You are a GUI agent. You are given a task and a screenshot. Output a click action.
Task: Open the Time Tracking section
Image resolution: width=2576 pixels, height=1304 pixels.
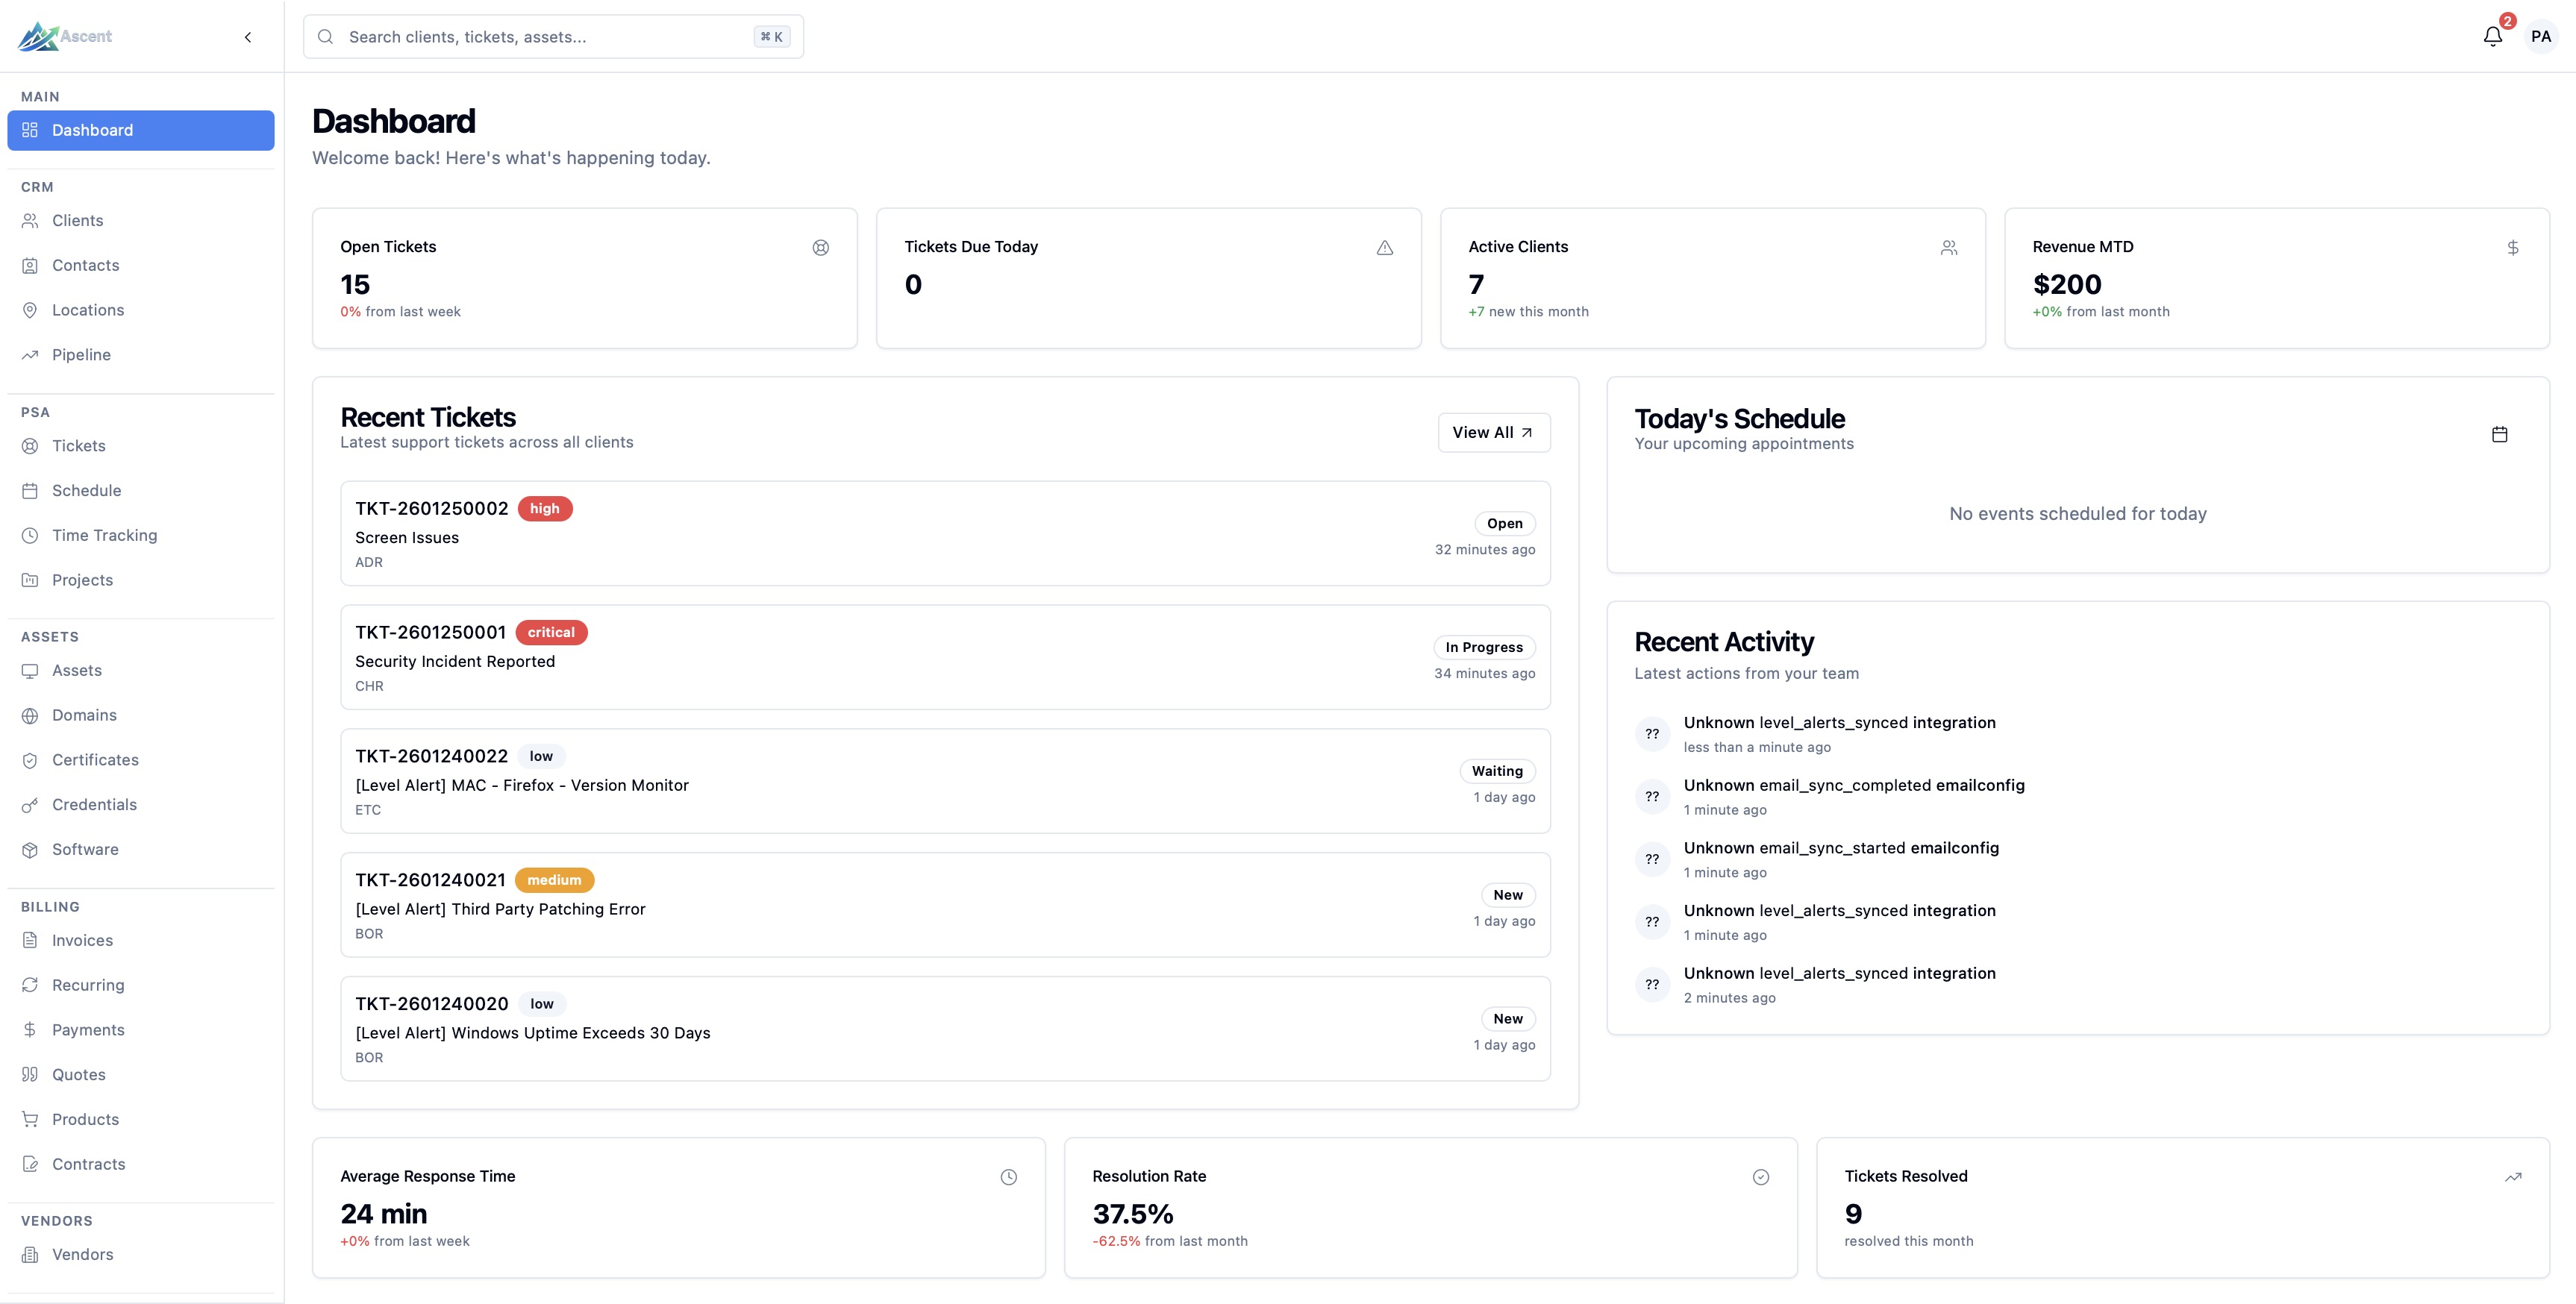[104, 535]
